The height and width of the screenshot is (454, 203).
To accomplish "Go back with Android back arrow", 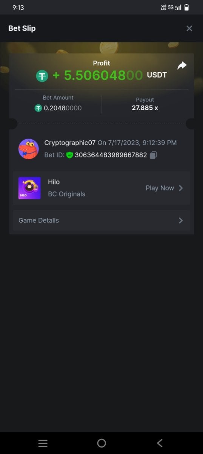I will [160, 443].
